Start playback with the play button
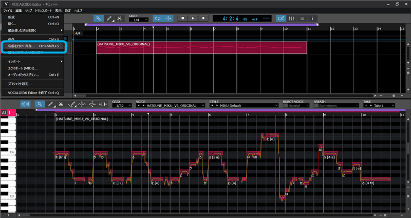Viewport: 411px width, 218px height. (x=193, y=18)
